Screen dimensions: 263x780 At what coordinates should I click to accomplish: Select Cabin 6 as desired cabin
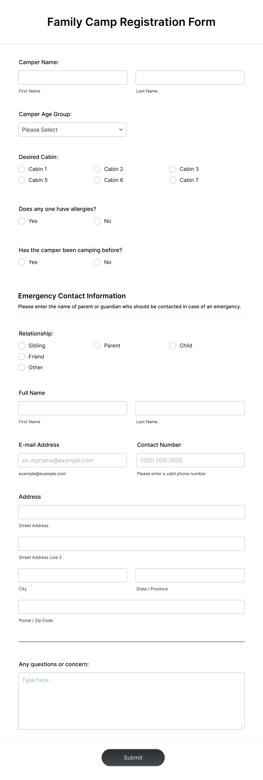[97, 180]
